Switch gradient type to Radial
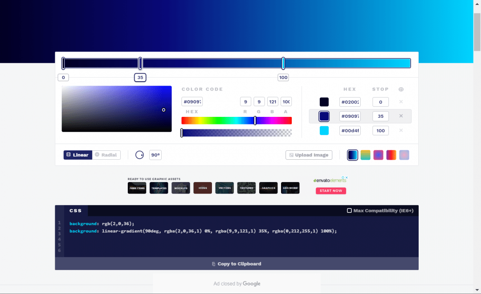Screen dimensions: 481x294 106,155
